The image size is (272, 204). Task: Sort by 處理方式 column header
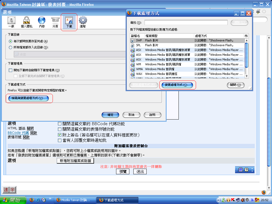pyautogui.click(x=219, y=36)
